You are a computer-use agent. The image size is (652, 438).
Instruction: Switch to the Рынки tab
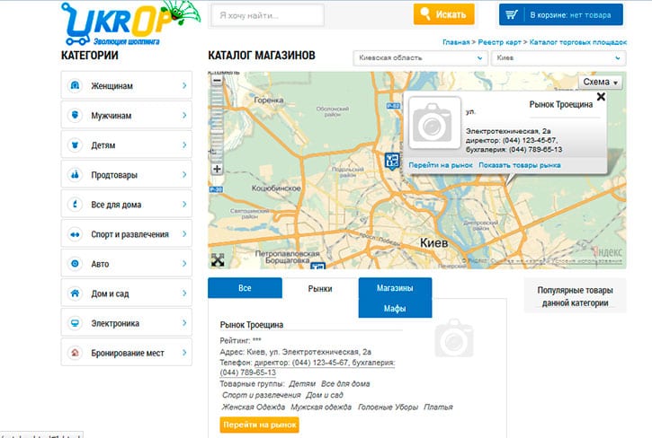click(x=320, y=288)
